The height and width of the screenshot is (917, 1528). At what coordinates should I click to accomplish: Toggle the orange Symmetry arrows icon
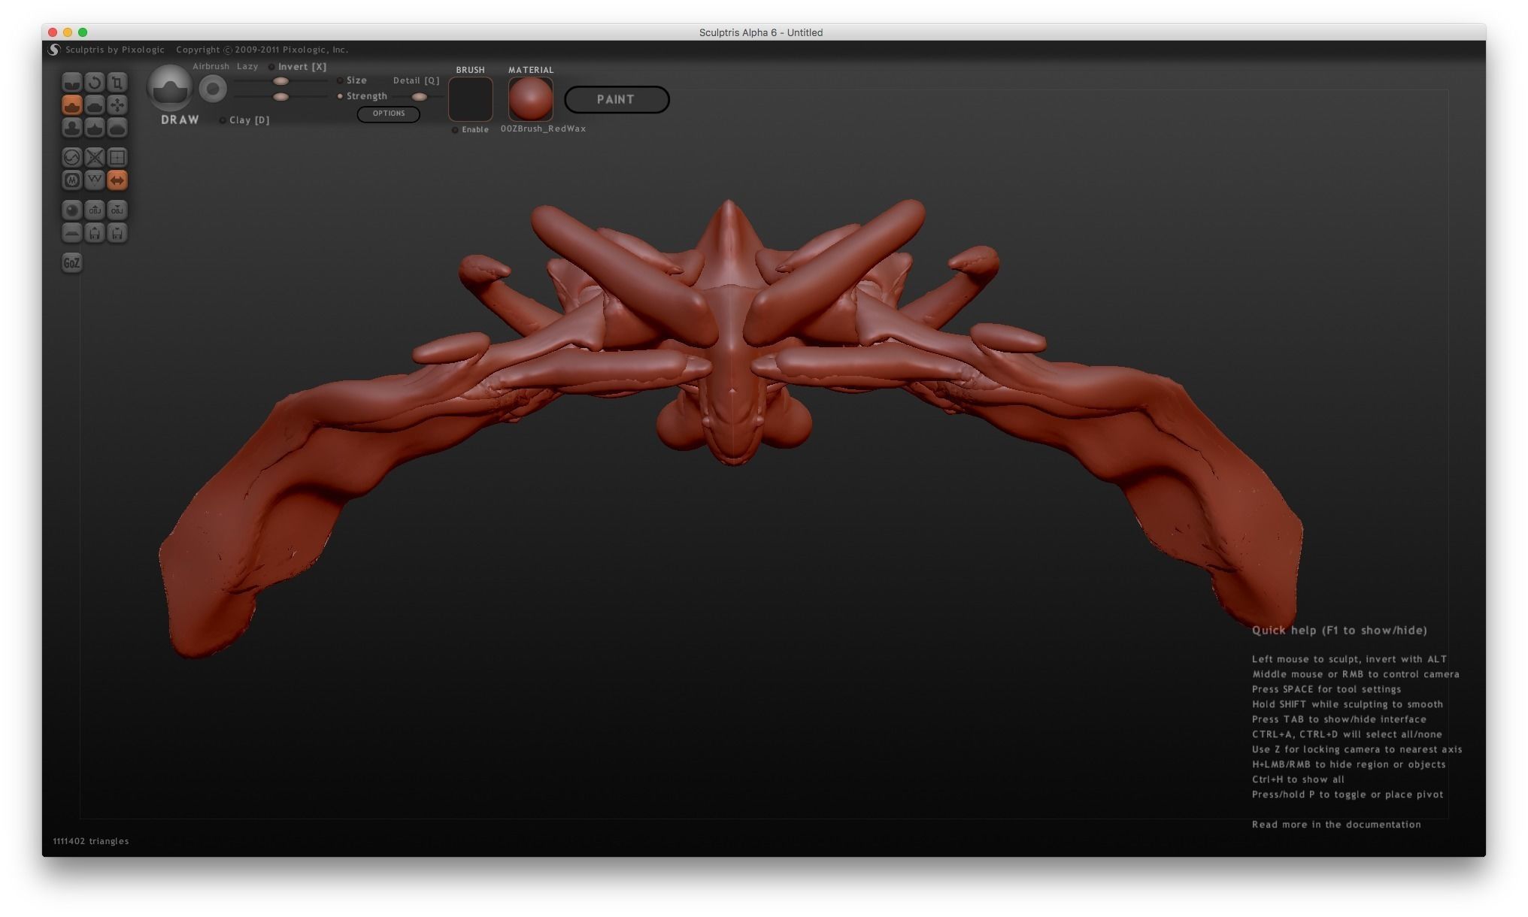point(117,180)
